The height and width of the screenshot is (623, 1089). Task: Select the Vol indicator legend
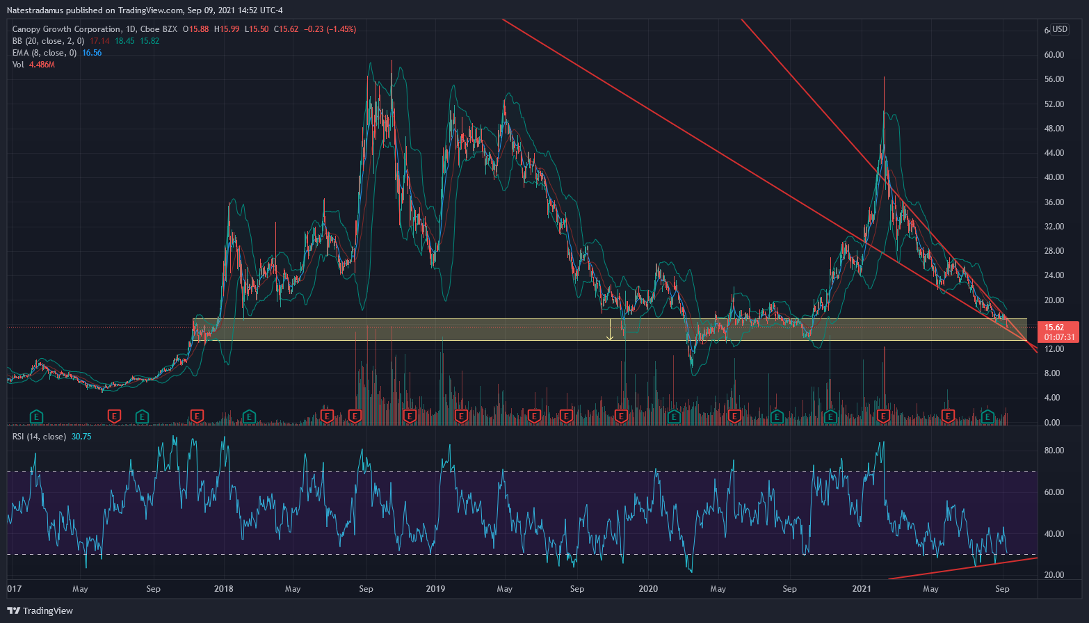click(18, 65)
